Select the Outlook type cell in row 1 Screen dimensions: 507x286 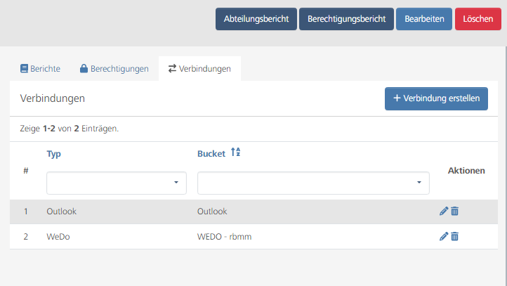tap(60, 212)
